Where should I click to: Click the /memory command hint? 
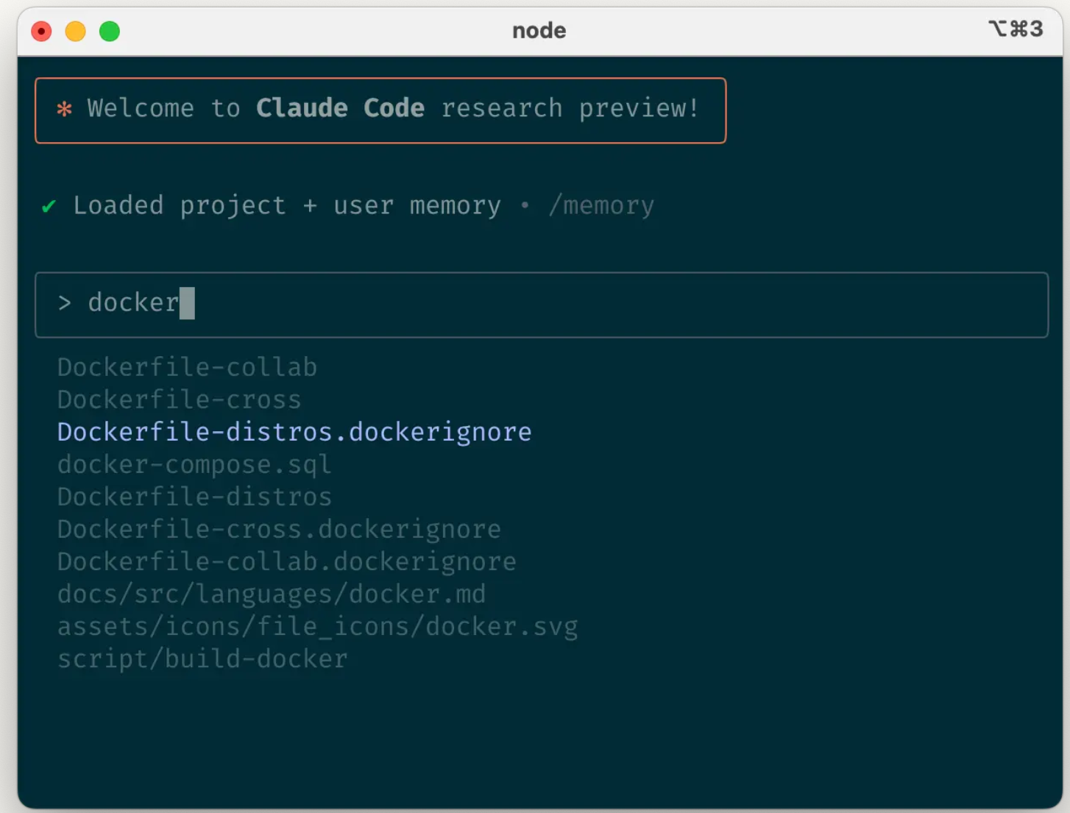[601, 206]
